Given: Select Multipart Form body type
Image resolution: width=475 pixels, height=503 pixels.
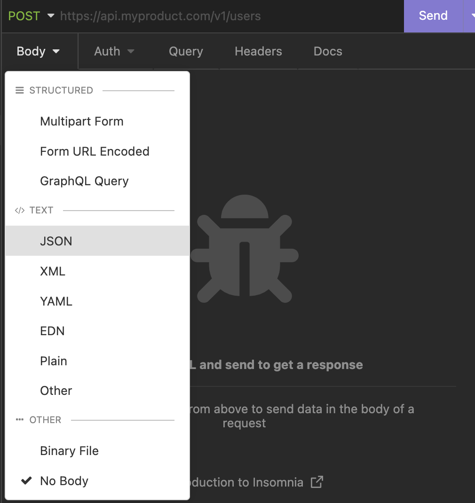Looking at the screenshot, I should [97, 121].
